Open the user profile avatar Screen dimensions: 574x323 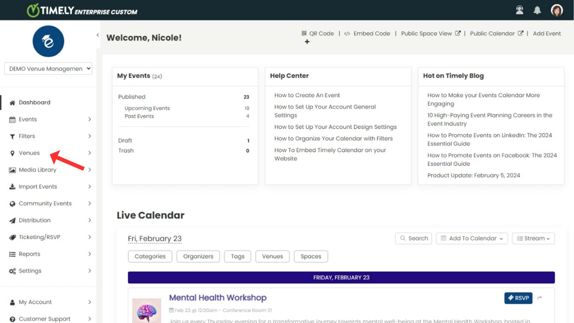click(557, 10)
